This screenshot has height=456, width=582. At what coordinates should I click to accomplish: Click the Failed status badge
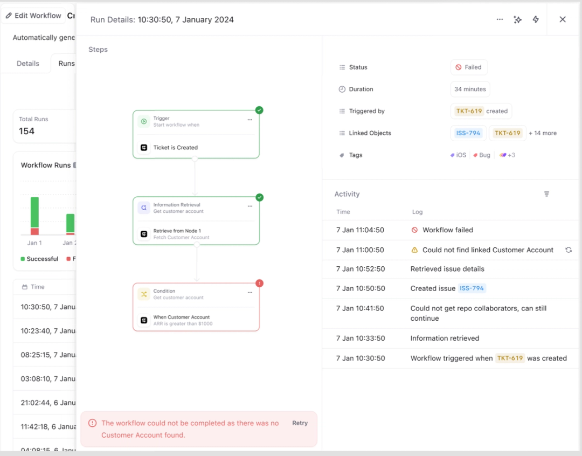point(469,67)
